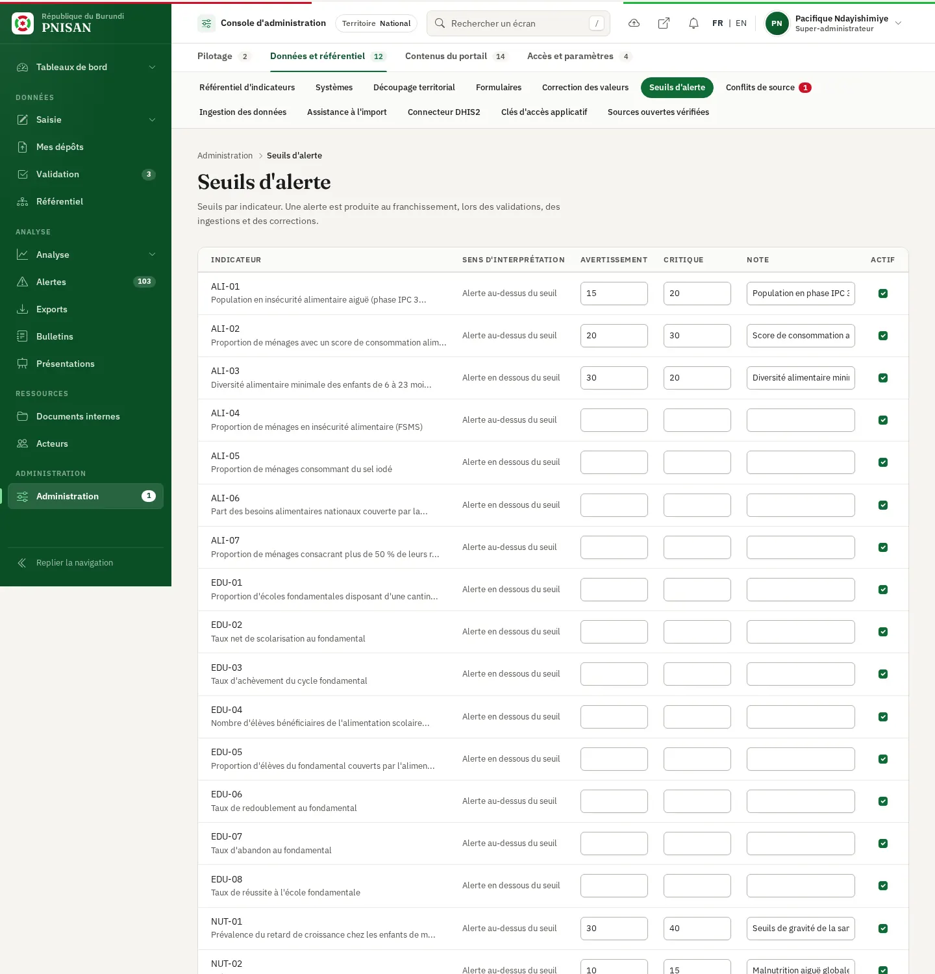Switch to the Pilotage tab
This screenshot has width=935, height=974.
point(225,56)
